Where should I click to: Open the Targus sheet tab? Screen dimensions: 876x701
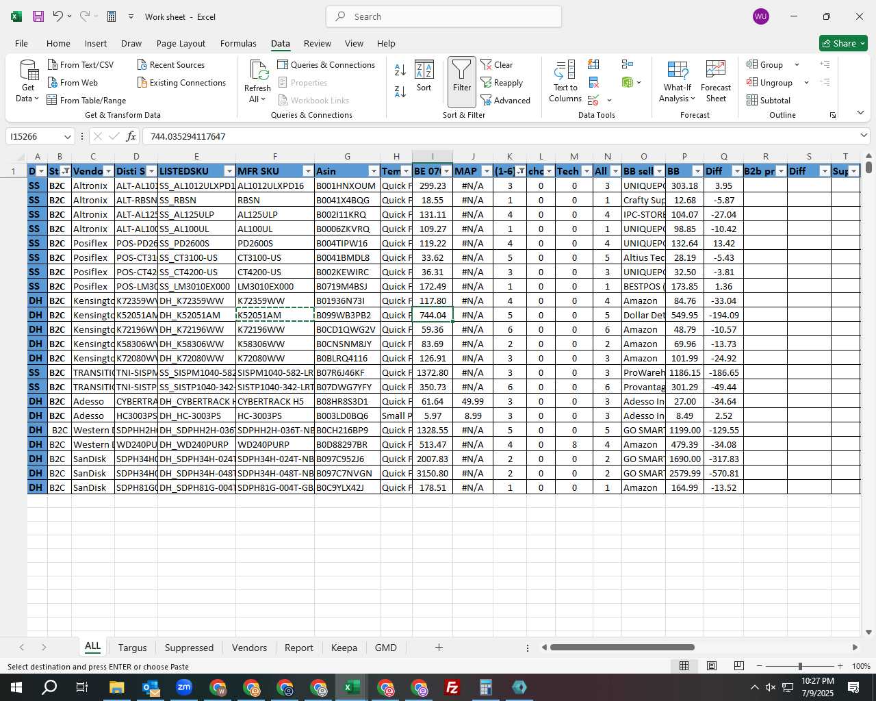[132, 648]
